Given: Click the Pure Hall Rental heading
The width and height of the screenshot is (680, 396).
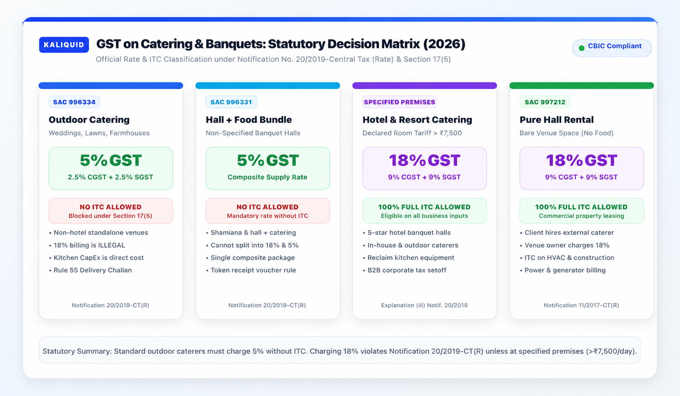Looking at the screenshot, I should pyautogui.click(x=557, y=120).
